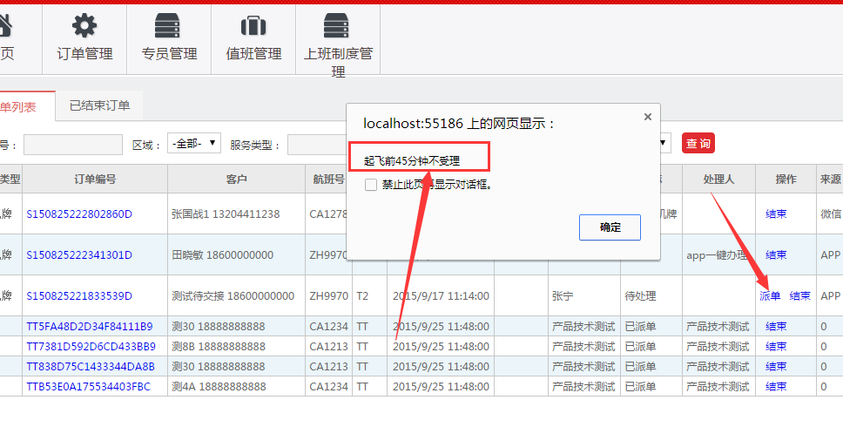Screen dimensions: 843x427
Task: Click 结束 for order S150825222802860D
Action: (775, 213)
